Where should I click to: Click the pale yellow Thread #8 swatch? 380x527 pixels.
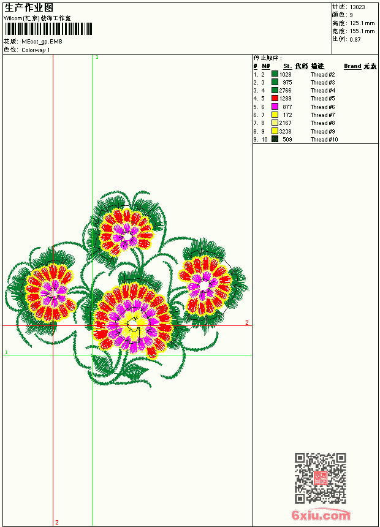tap(275, 123)
